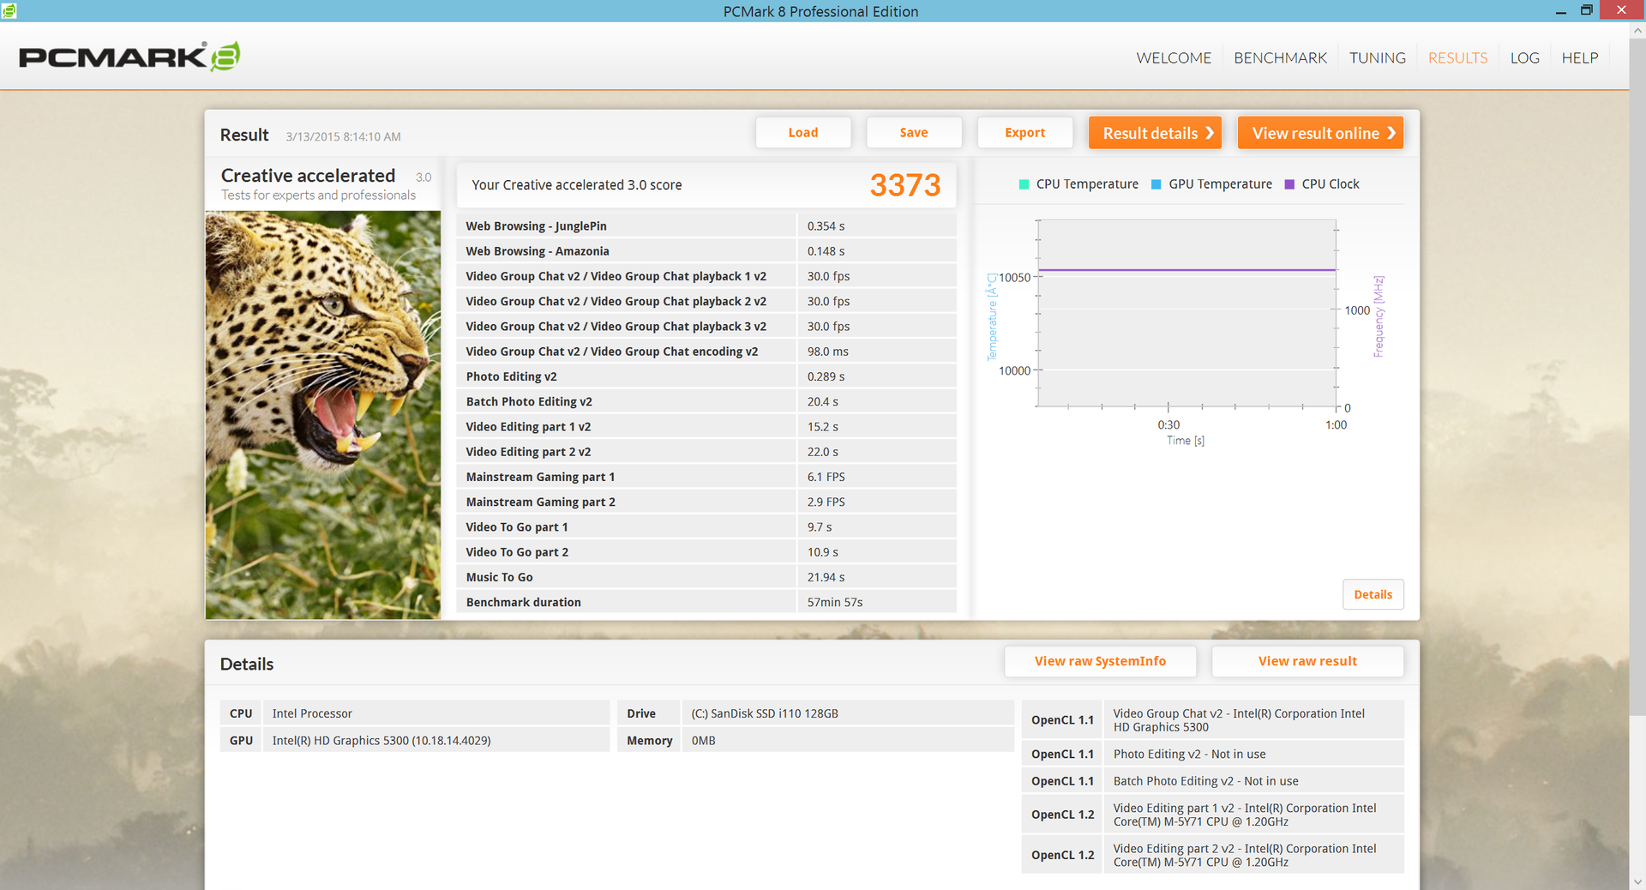The image size is (1646, 890).
Task: Click the Batch Photo Editing v2 row label
Action: [529, 401]
